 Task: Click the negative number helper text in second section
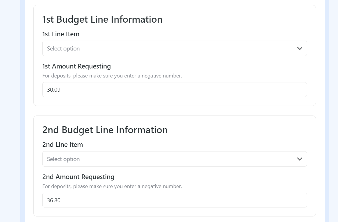pos(112,186)
